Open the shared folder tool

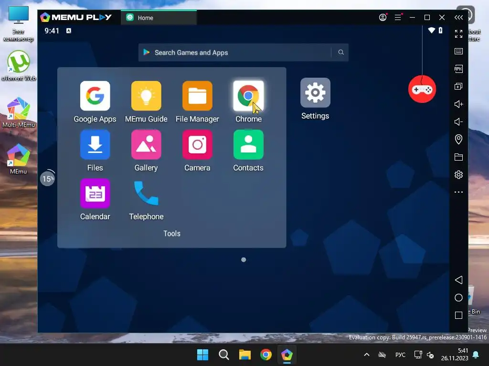tap(458, 157)
